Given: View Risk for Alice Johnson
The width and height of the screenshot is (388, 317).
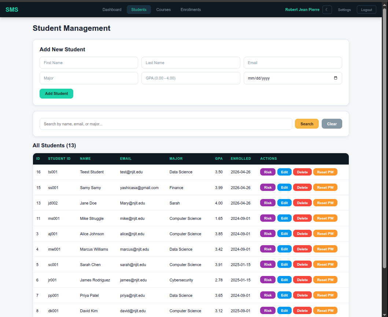Looking at the screenshot, I should click(x=267, y=233).
